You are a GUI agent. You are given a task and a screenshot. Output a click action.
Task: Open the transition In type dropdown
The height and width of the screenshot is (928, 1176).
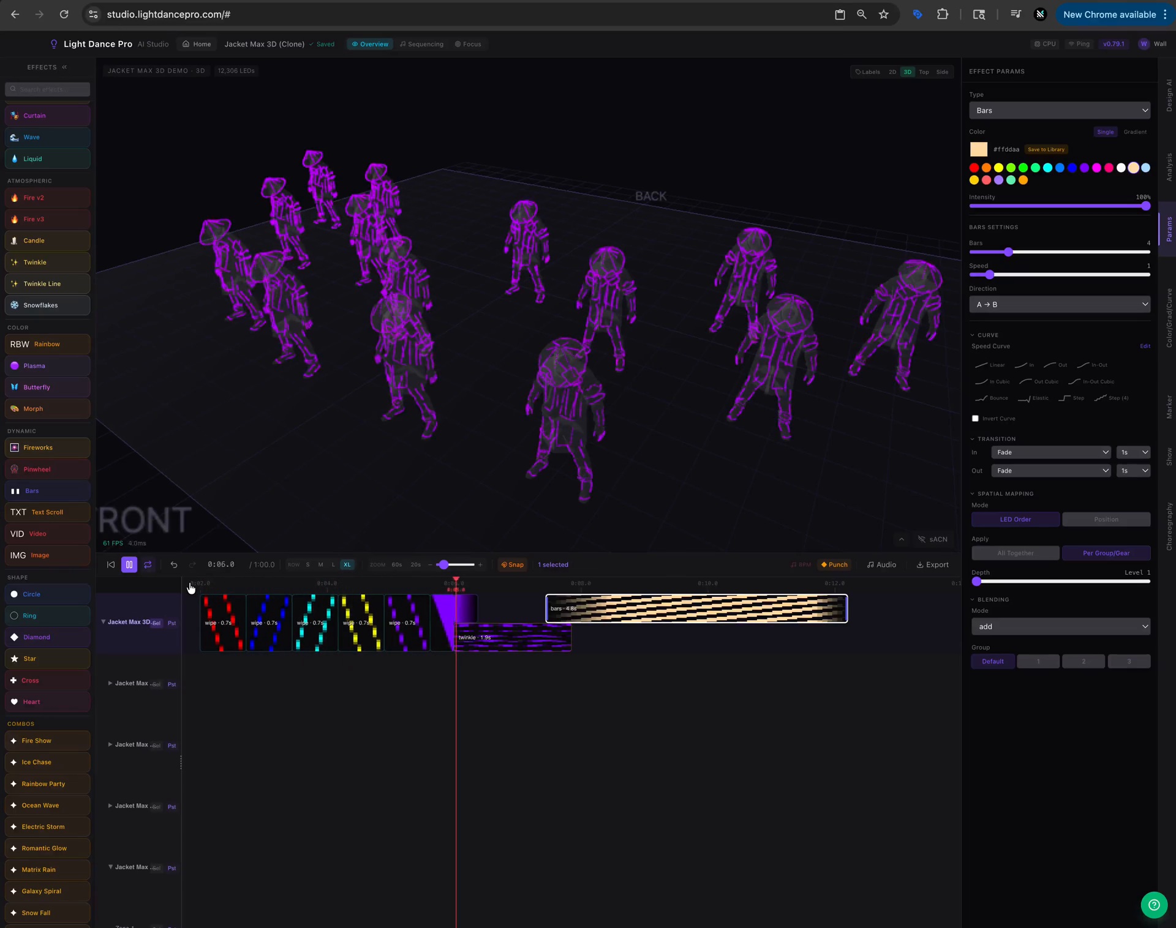[x=1051, y=452]
